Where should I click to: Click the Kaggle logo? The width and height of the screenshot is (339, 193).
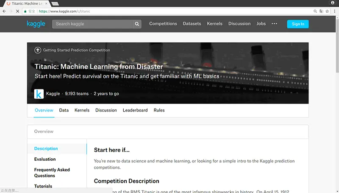coord(36,24)
